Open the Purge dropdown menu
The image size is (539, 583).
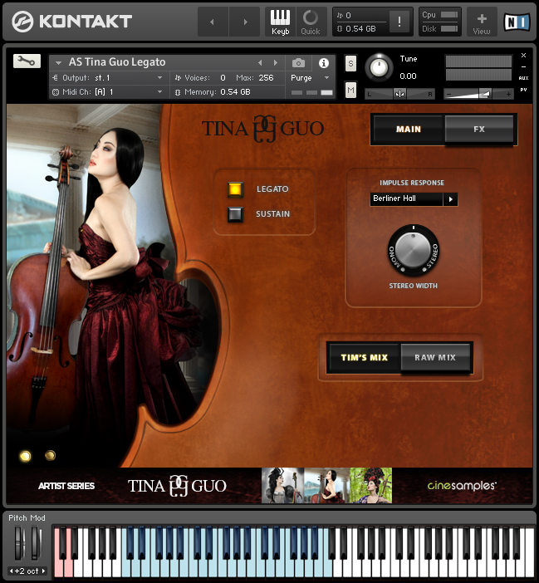310,78
